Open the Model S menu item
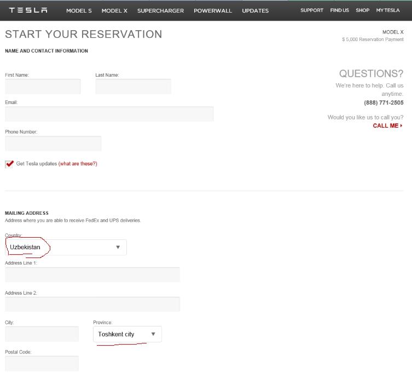Screen dimensions: 412x384 tap(79, 11)
